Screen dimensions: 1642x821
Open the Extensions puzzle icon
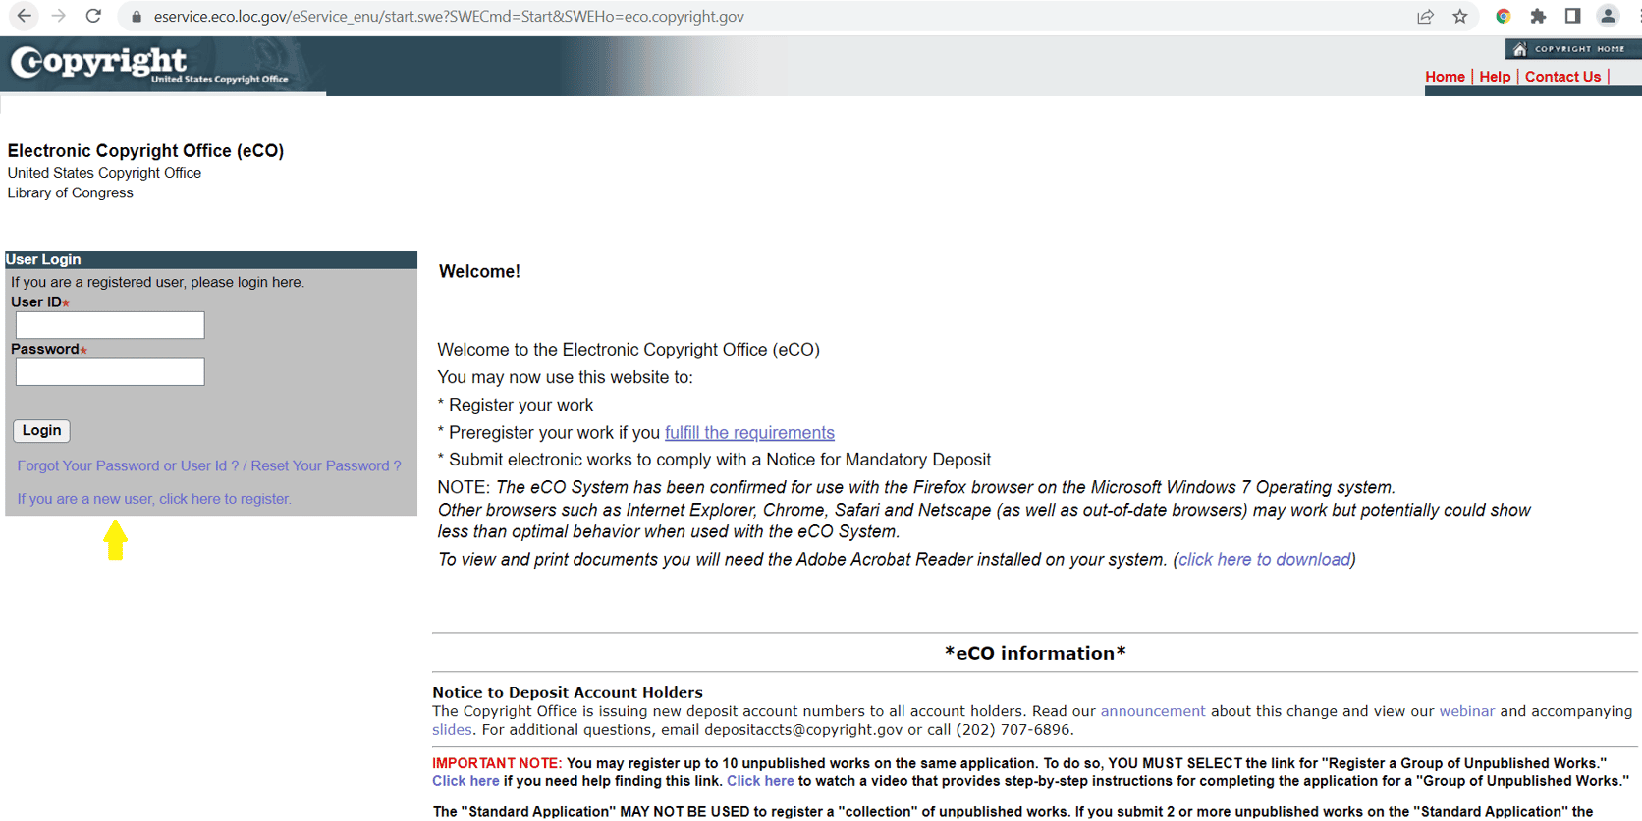(1538, 16)
